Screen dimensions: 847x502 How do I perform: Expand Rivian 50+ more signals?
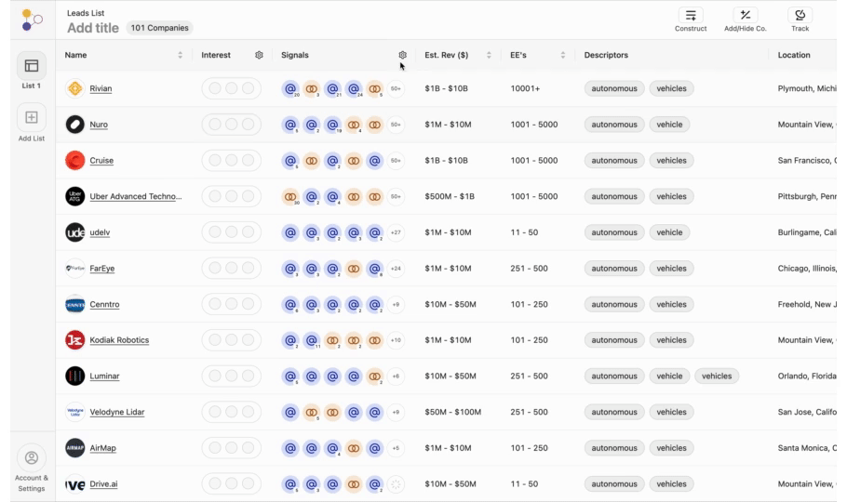(396, 88)
